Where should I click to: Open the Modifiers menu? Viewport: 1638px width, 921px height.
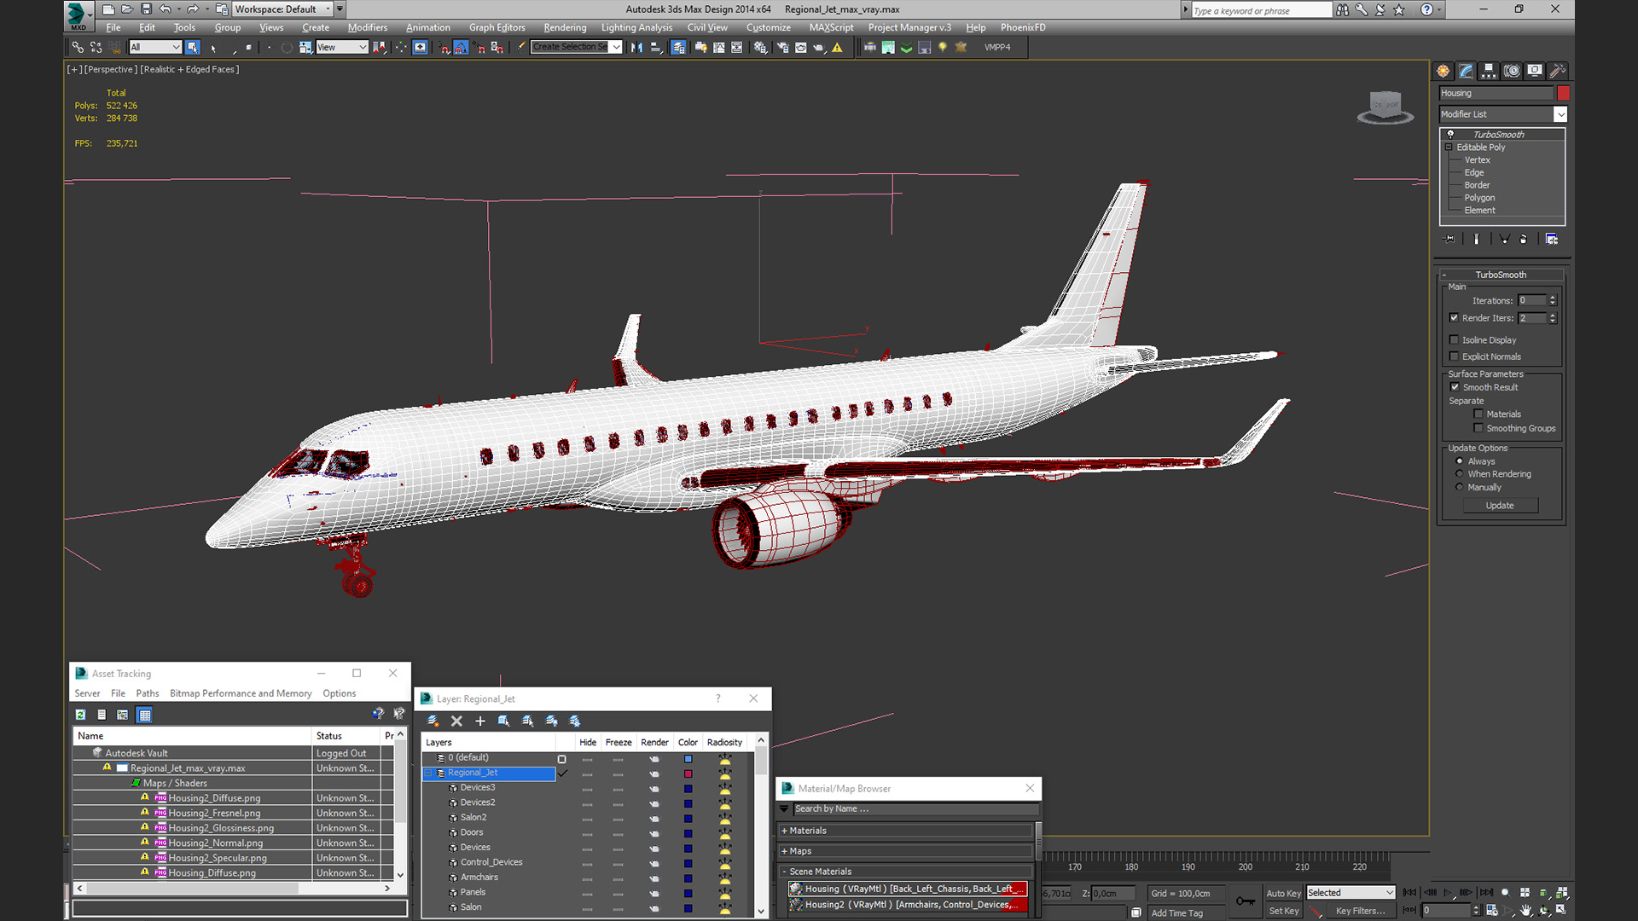pyautogui.click(x=368, y=27)
